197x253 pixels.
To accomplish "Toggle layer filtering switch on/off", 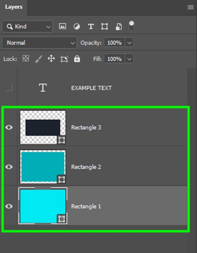I will 131,26.
